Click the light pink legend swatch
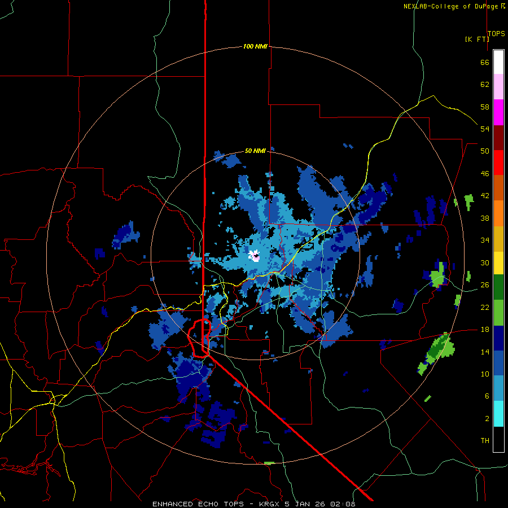Viewport: 508px width, 508px height. [x=498, y=86]
